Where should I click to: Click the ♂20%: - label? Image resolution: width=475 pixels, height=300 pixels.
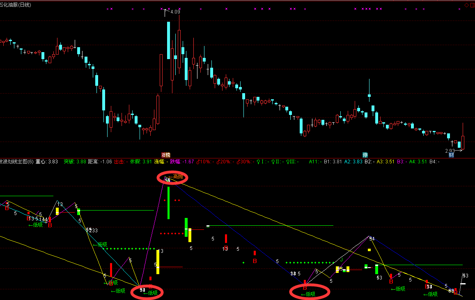[225, 162]
